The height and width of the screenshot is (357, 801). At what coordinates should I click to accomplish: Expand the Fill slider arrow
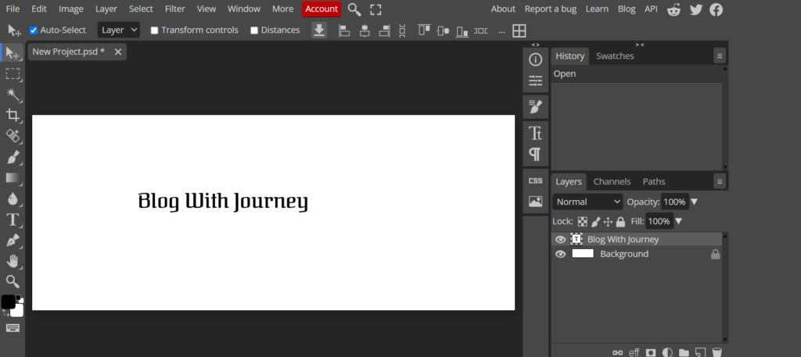coord(678,221)
